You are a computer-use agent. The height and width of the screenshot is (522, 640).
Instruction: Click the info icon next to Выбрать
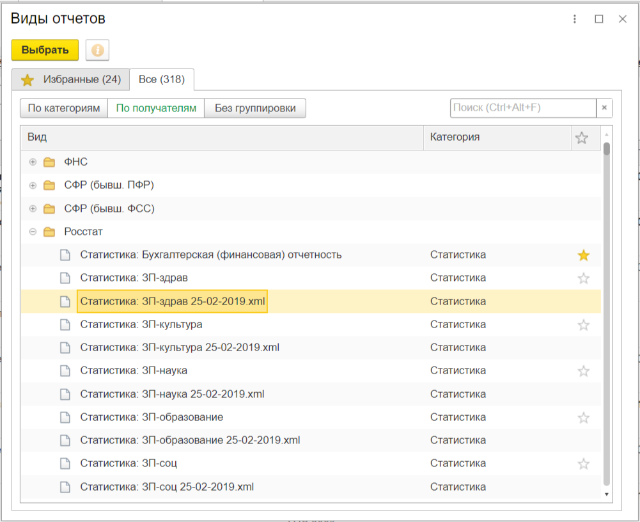coord(97,50)
